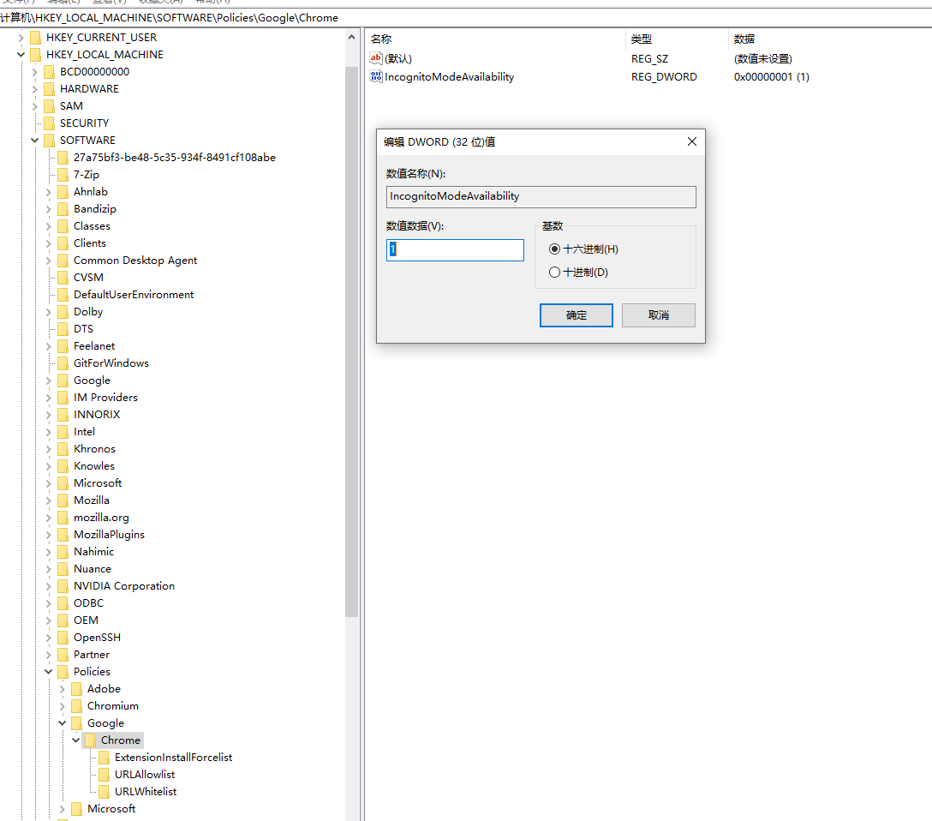Screen dimensions: 932x821
Task: Click the tree pane vertical scrollbar thumb
Action: tap(351, 342)
